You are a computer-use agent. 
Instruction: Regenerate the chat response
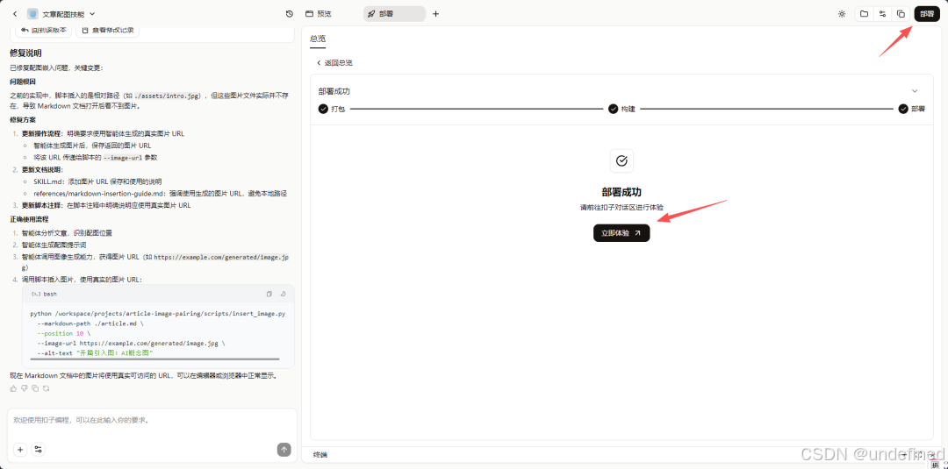click(46, 388)
